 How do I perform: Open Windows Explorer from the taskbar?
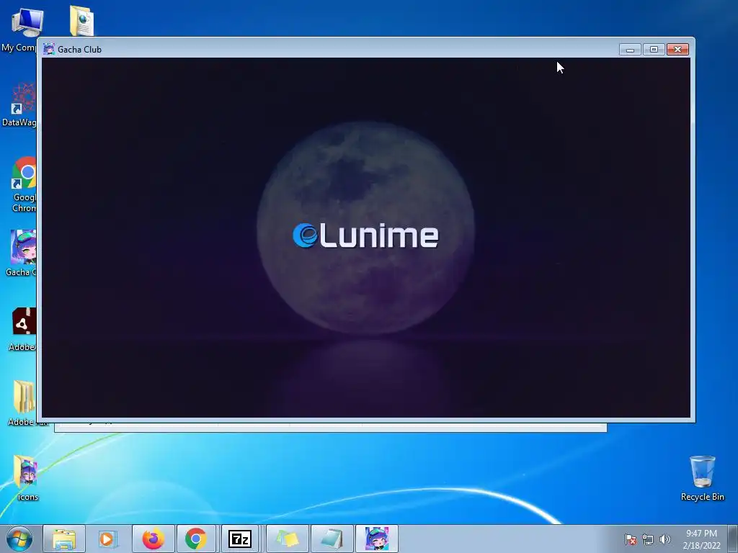(x=64, y=539)
